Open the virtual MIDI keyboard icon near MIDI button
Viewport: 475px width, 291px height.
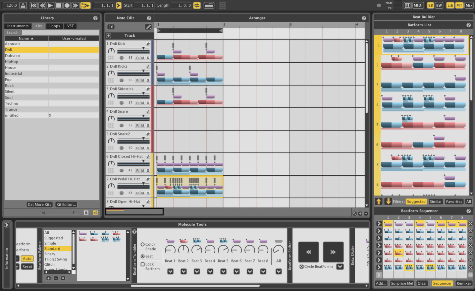(x=408, y=5)
